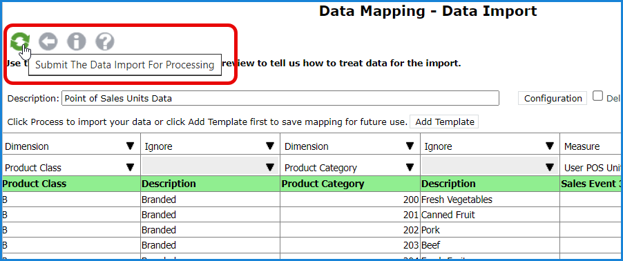Click the Fresh Vegetables cell

click(x=490, y=200)
